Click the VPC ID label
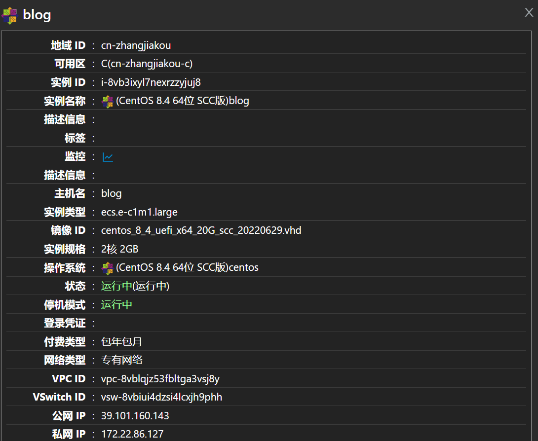538x441 pixels. pos(69,379)
